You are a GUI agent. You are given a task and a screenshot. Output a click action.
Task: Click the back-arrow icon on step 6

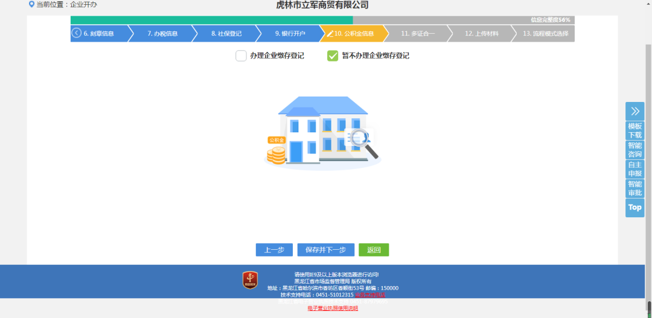tap(76, 33)
